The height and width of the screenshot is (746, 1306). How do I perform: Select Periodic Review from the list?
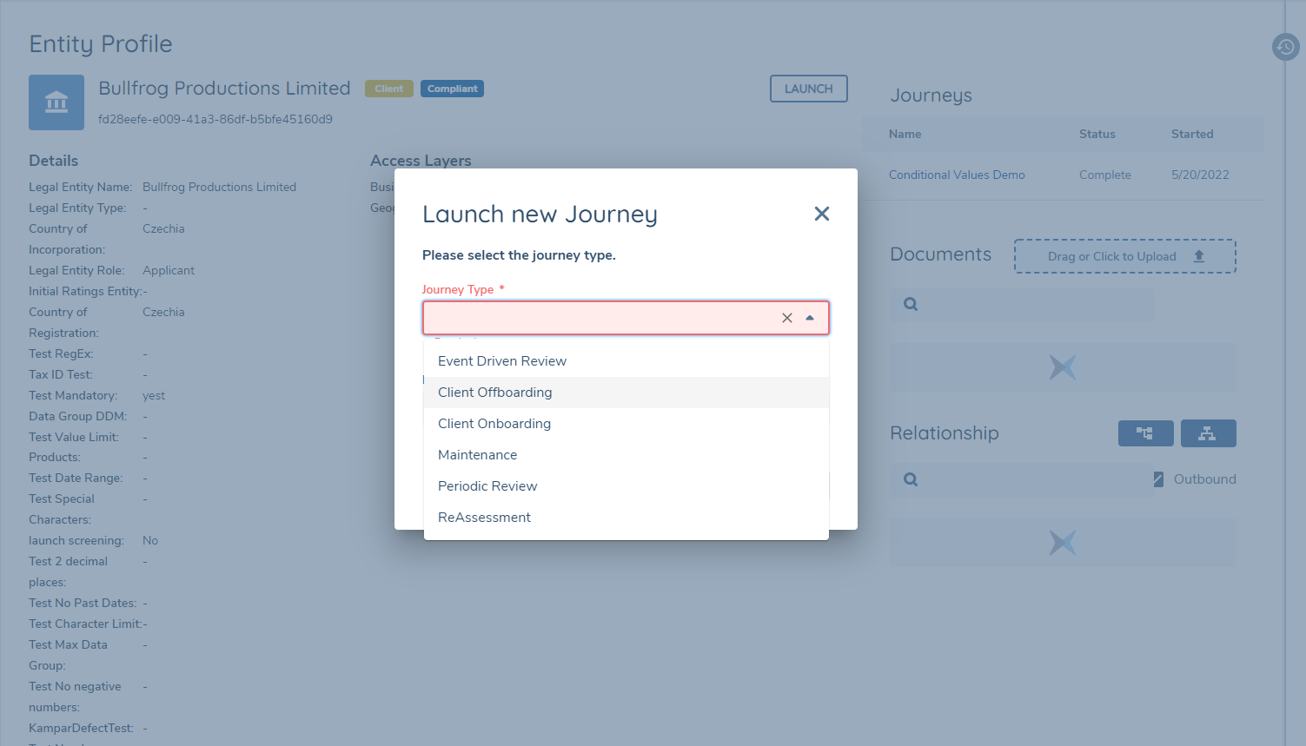coord(487,485)
